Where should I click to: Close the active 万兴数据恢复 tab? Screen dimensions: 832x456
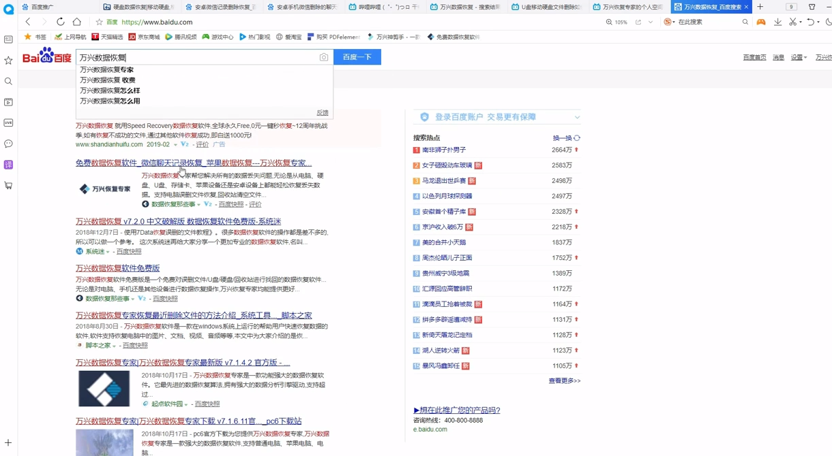746,7
